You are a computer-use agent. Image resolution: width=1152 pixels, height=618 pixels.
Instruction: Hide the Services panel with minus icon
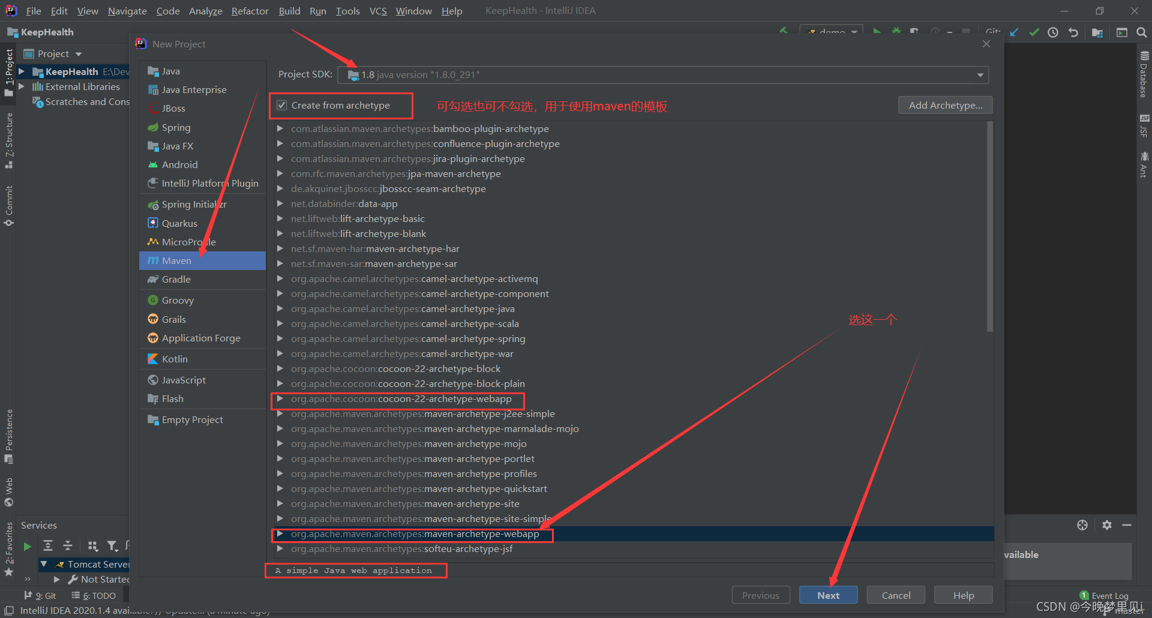[1127, 525]
